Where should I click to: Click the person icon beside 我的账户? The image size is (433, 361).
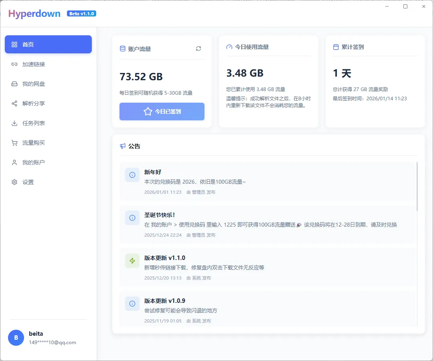point(14,162)
